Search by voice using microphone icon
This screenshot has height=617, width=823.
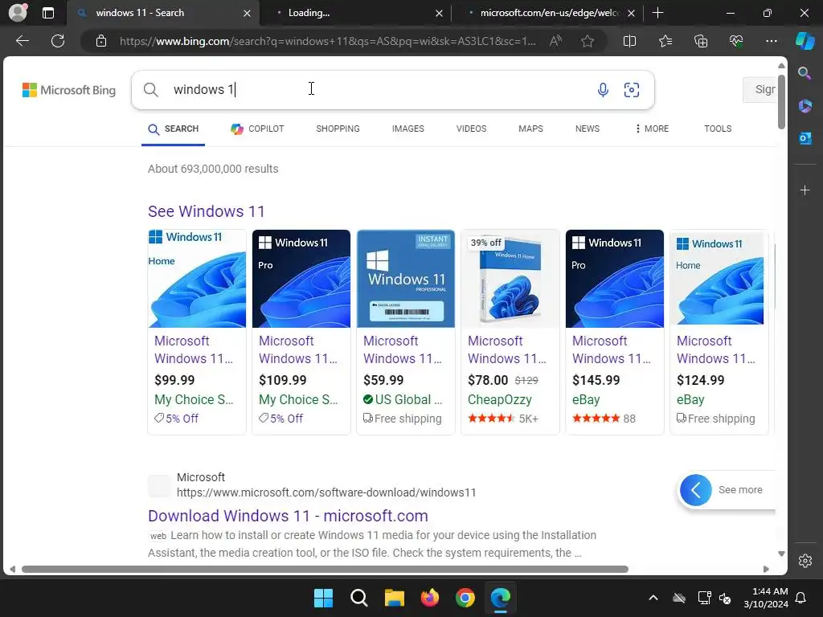tap(603, 90)
